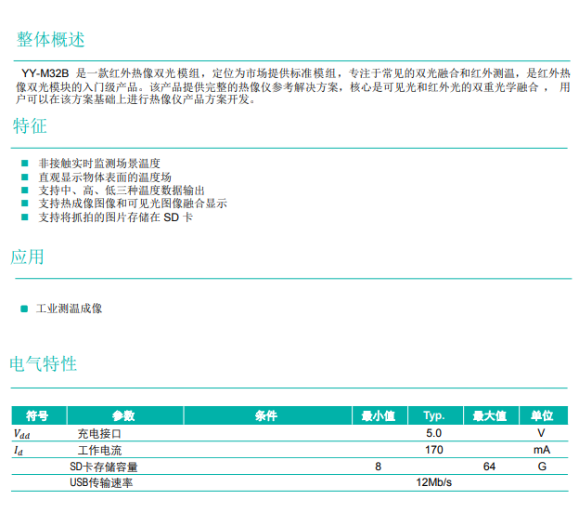Click the 最大值 column header
Image resolution: width=579 pixels, height=513 pixels.
[x=489, y=415]
